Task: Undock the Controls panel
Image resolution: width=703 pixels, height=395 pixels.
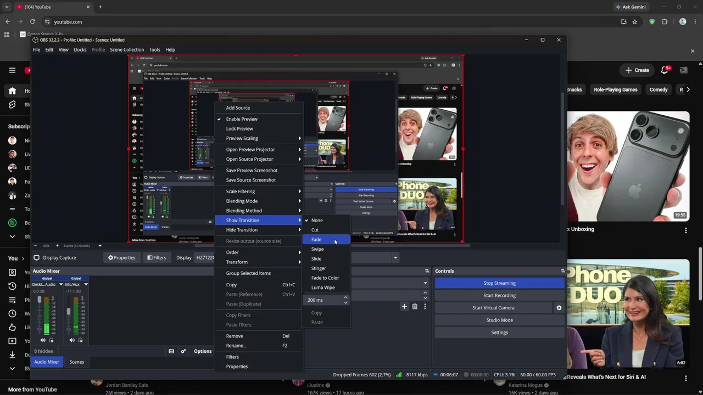Action: tap(562, 271)
